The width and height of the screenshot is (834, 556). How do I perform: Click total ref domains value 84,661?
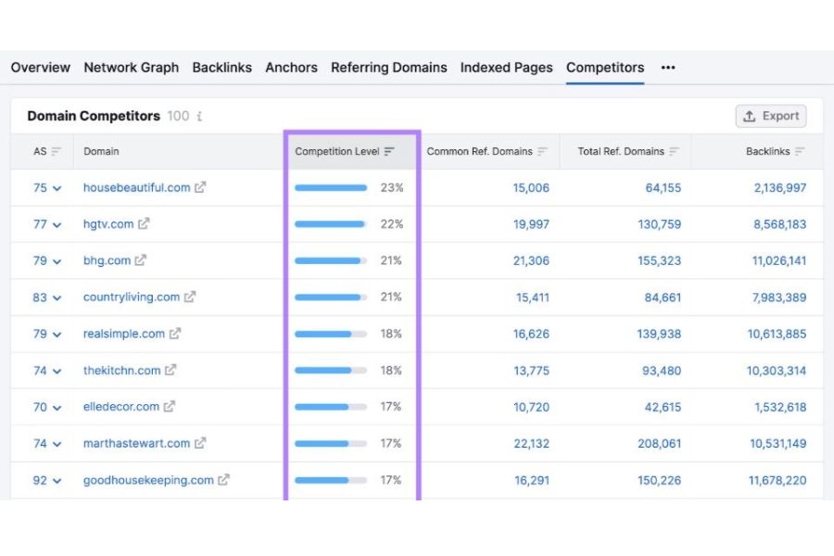[663, 297]
